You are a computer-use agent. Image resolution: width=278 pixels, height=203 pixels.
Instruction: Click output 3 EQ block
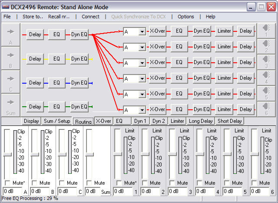(179, 62)
